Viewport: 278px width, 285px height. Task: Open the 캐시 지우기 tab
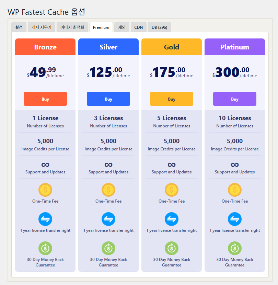[x=41, y=27]
